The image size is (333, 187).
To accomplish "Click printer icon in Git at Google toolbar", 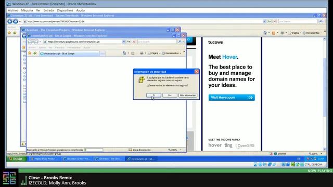I will click(142, 53).
